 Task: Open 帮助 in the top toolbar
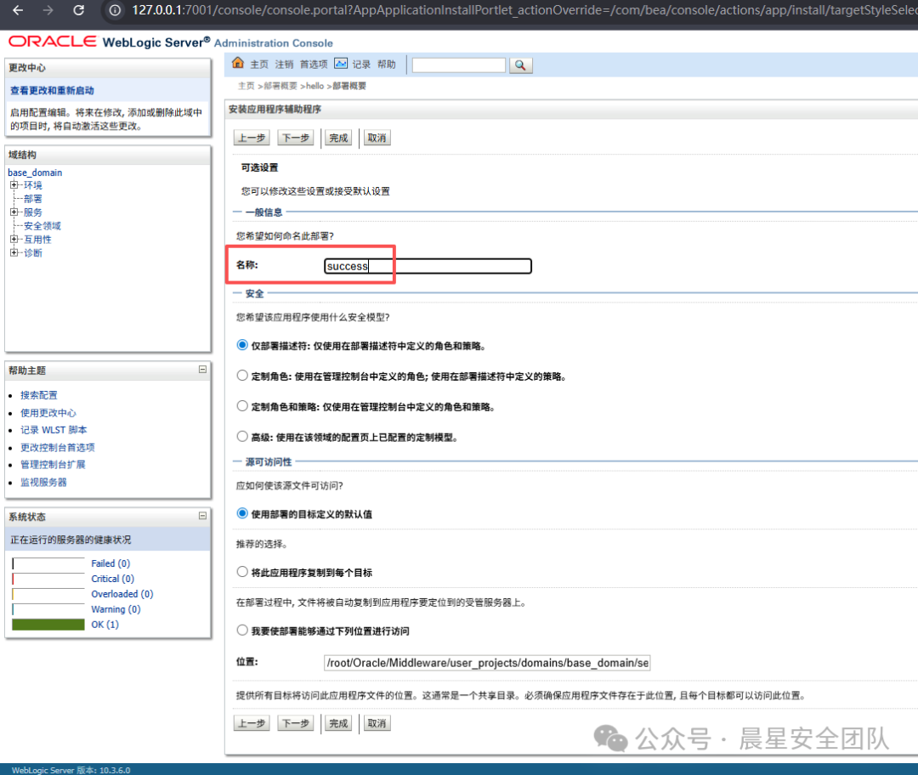coord(387,65)
